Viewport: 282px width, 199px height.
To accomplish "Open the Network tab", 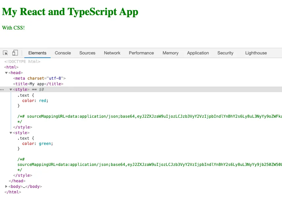I will click(x=112, y=53).
